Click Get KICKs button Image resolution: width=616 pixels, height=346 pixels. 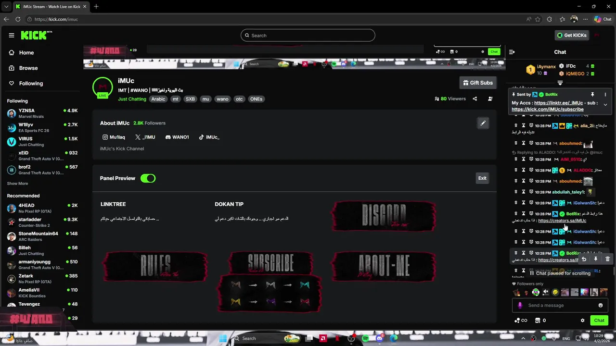572,35
